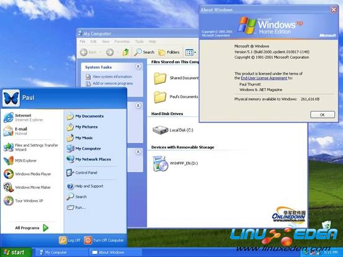This screenshot has height=257, width=343.
Task: Click the Up folder toolbar icon
Action: click(126, 52)
